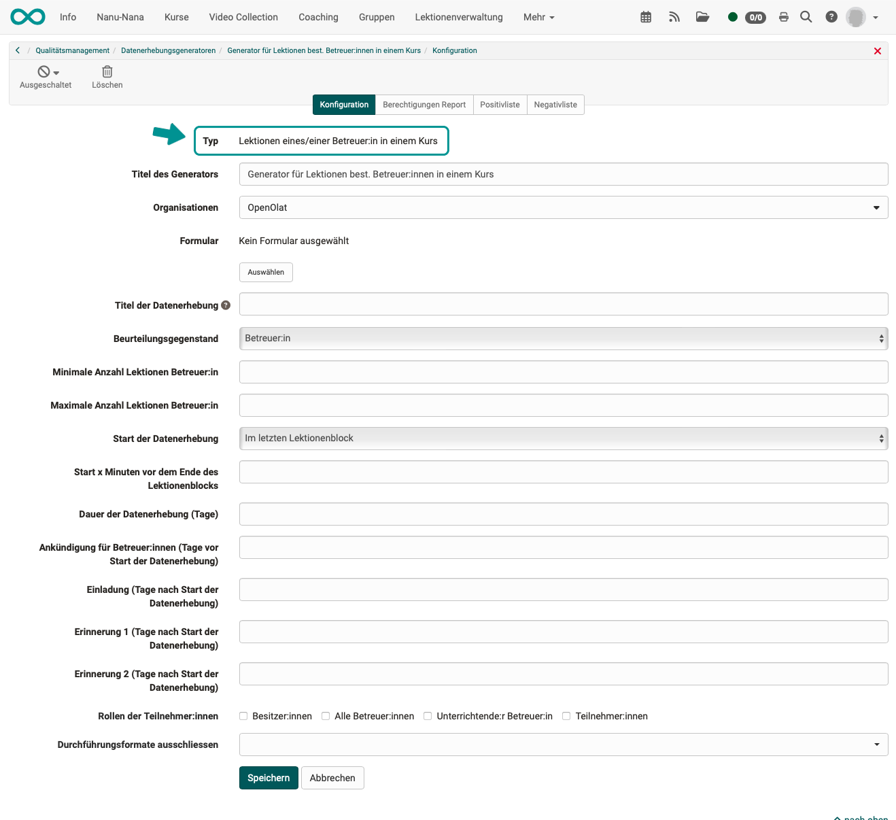
Task: Open the help icon
Action: pyautogui.click(x=831, y=16)
